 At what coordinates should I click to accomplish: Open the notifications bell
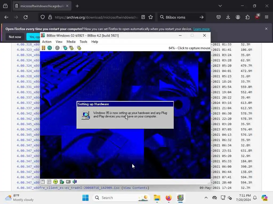(x=255, y=198)
